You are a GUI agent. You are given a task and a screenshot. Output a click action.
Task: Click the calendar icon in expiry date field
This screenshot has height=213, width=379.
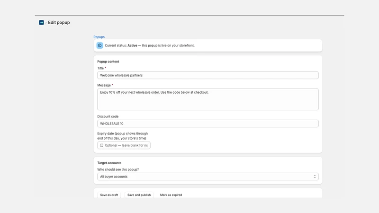click(x=101, y=145)
